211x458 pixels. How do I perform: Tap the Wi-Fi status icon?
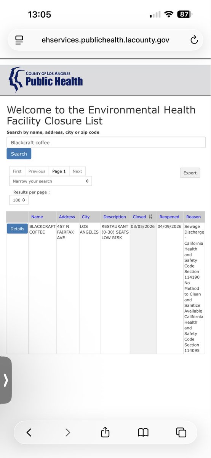(169, 15)
